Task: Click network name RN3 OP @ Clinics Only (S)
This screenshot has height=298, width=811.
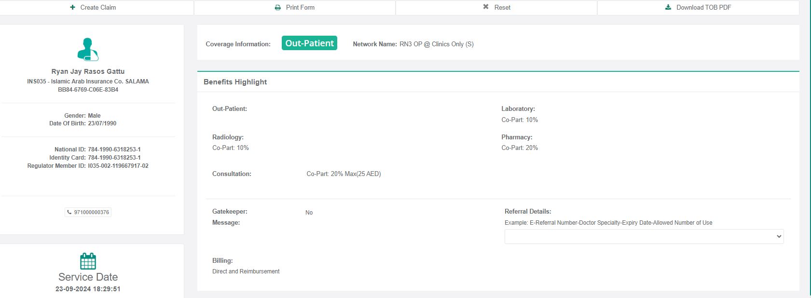Action: 437,44
